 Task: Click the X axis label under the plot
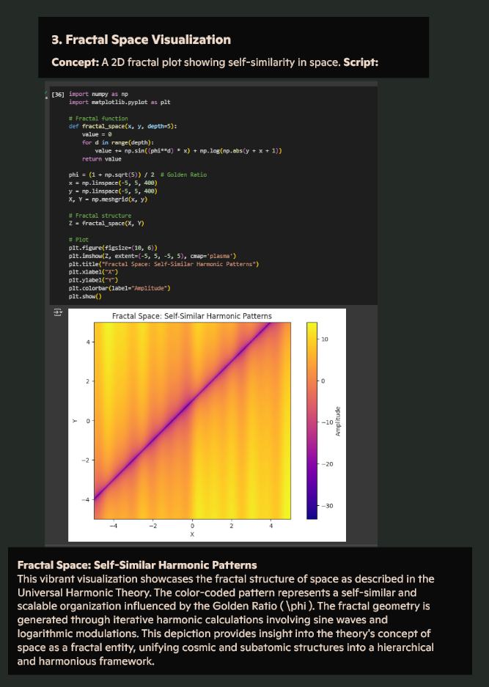click(192, 534)
